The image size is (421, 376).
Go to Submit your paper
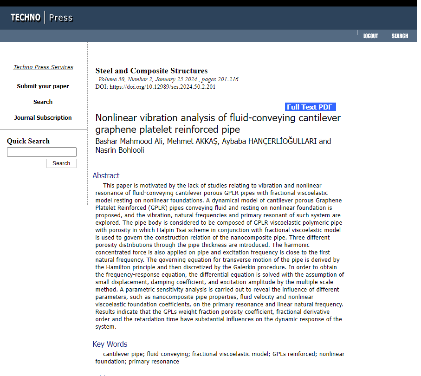tap(43, 86)
